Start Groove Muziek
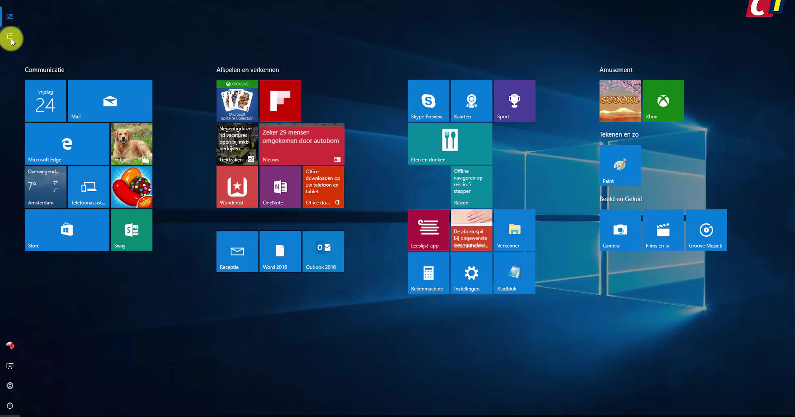 coord(706,230)
